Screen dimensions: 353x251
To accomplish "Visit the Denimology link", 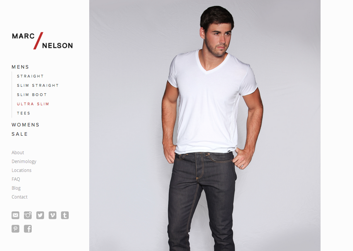I will click(x=24, y=162).
